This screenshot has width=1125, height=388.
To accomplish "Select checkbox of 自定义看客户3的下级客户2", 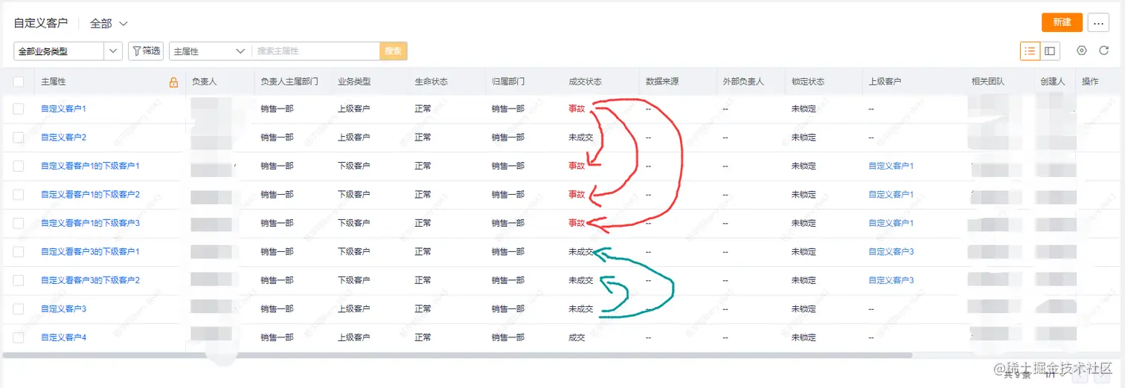I will click(x=19, y=280).
